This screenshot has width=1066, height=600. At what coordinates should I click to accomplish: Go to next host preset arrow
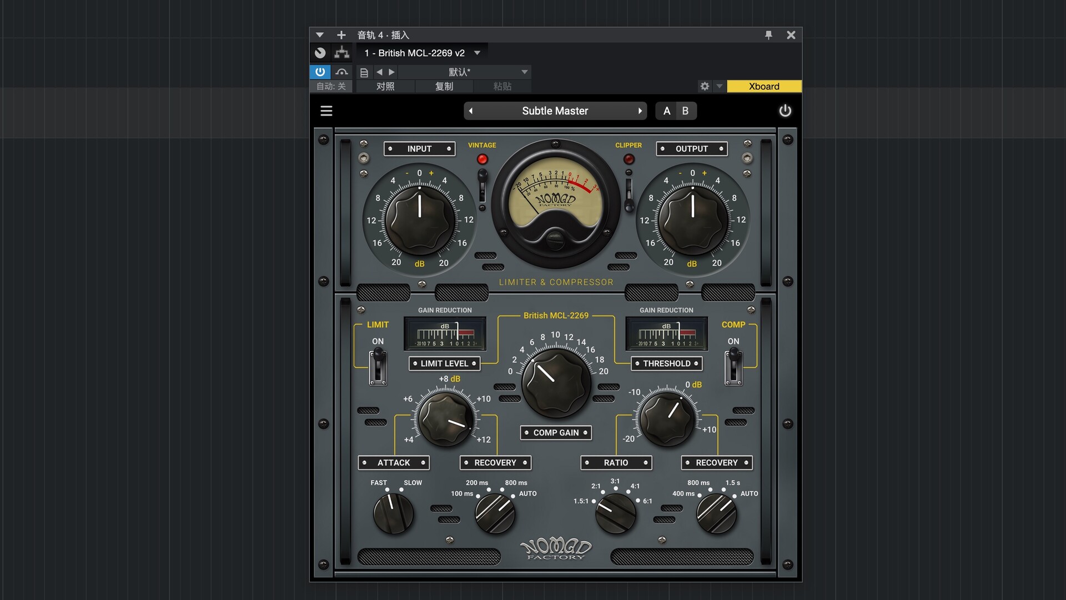click(x=392, y=72)
